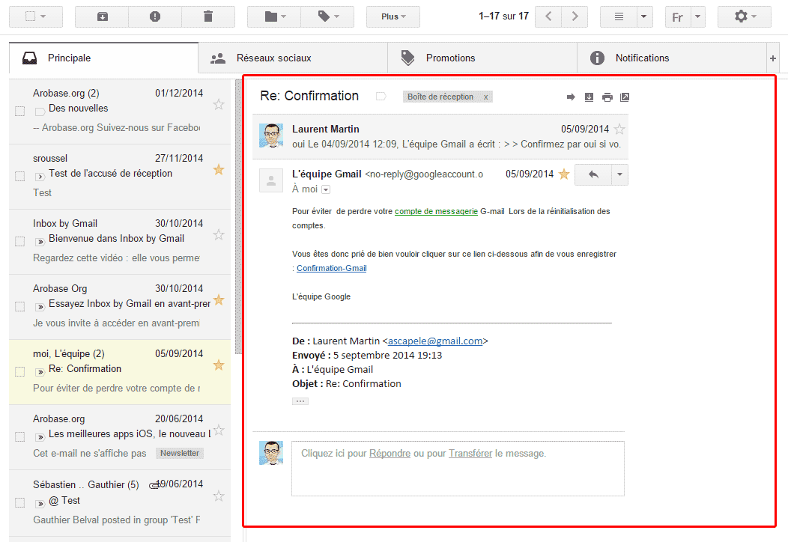Click the Newsletter label on the Arobase.org email

(180, 453)
